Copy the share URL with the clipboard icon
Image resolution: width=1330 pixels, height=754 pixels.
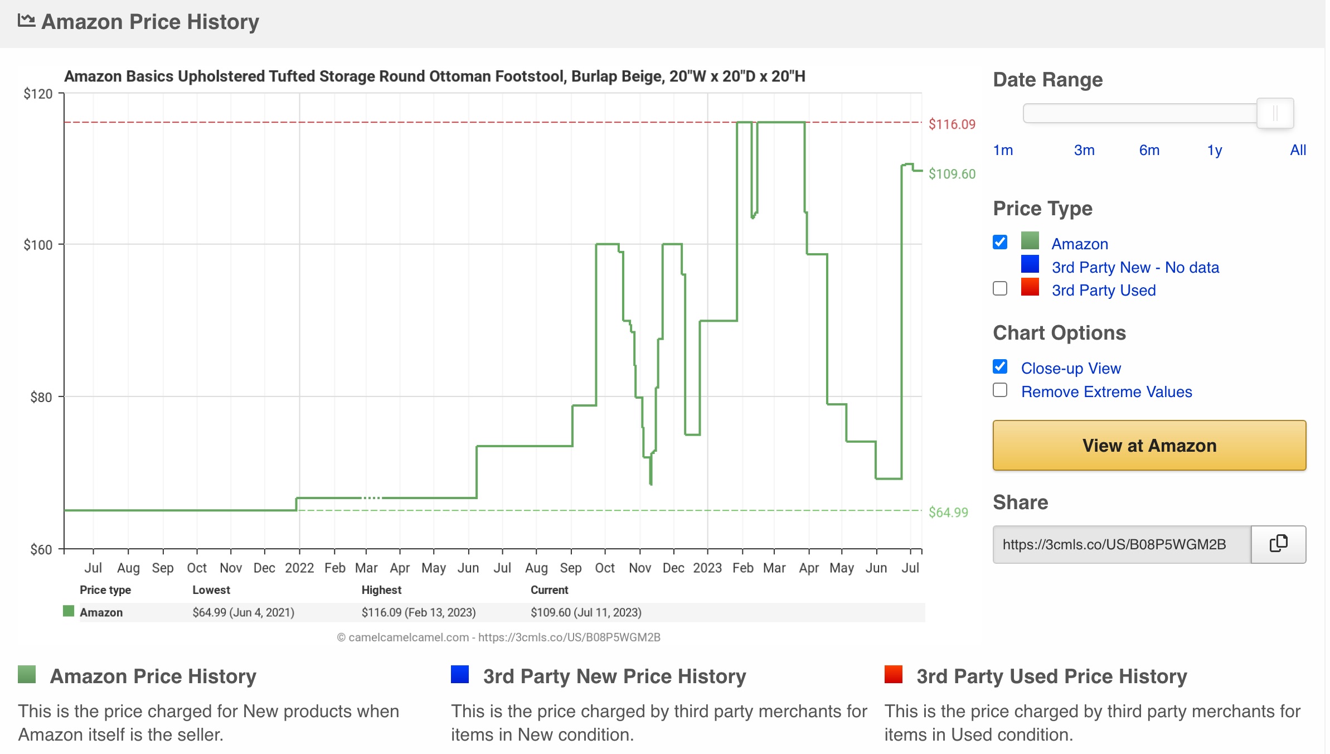point(1278,544)
